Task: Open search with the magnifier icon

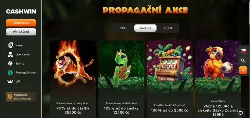Action: (x=243, y=60)
